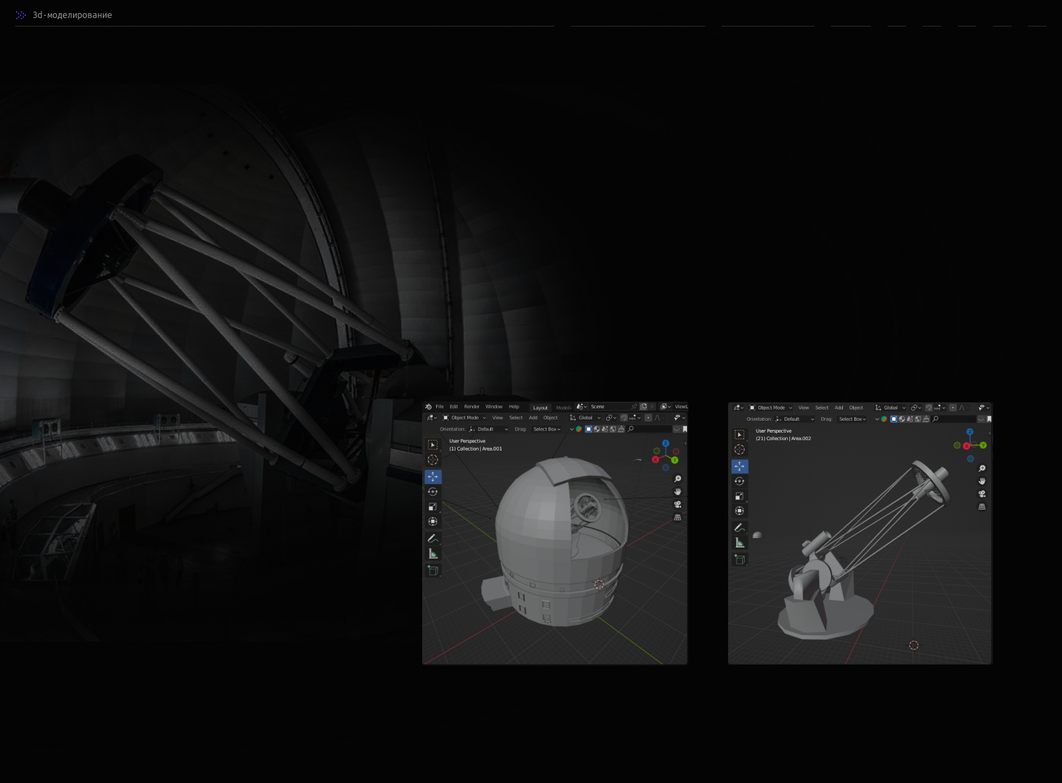Screen dimensions: 1062x783
Task: Switch perspective/orthographic grid in the dome viewport
Action: point(678,518)
